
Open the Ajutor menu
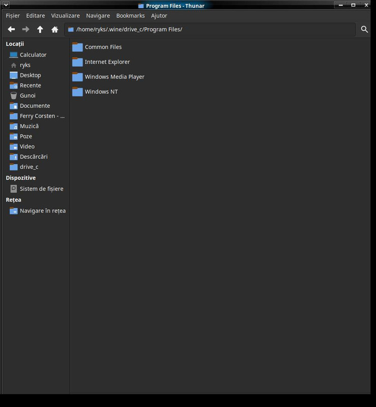[159, 16]
